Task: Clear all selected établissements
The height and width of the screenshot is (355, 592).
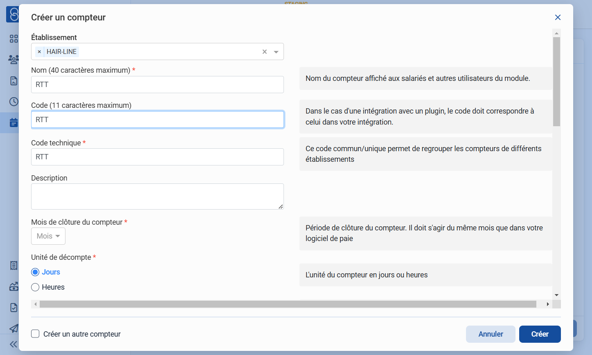Action: (265, 51)
